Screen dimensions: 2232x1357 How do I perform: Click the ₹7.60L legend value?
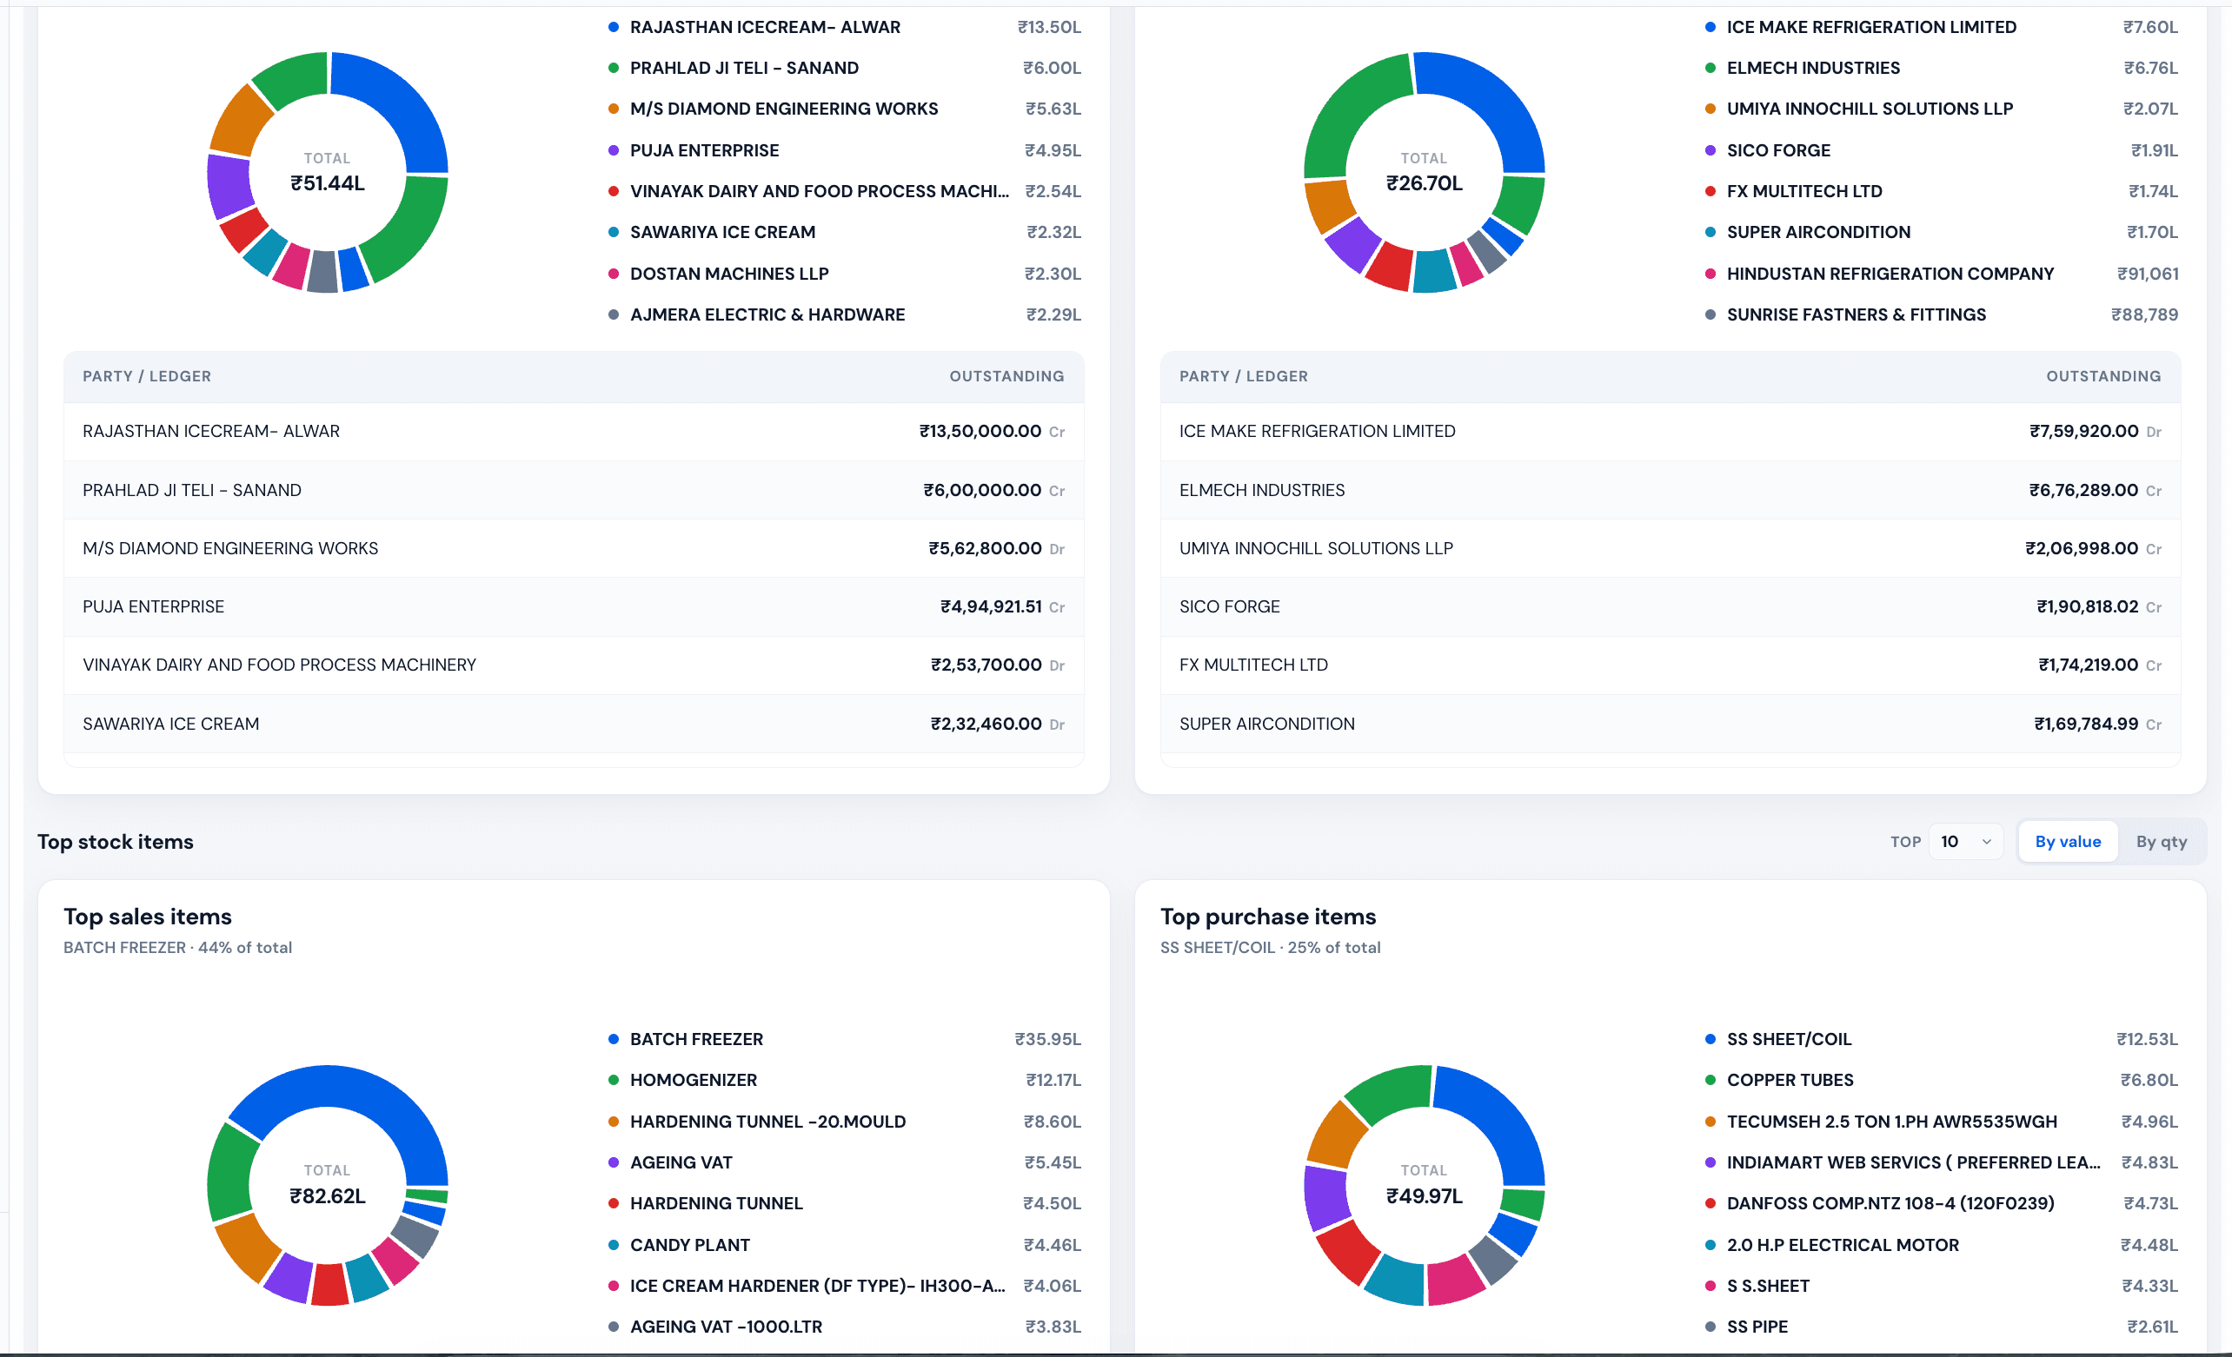click(x=2150, y=27)
